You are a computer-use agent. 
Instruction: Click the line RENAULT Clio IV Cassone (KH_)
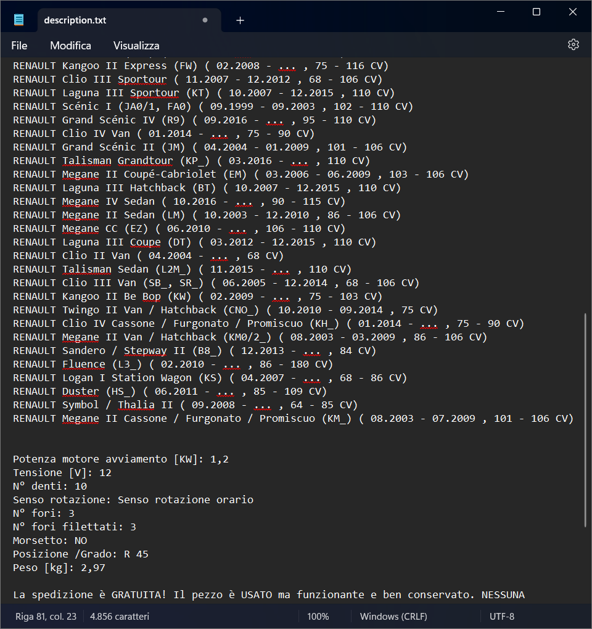point(268,324)
